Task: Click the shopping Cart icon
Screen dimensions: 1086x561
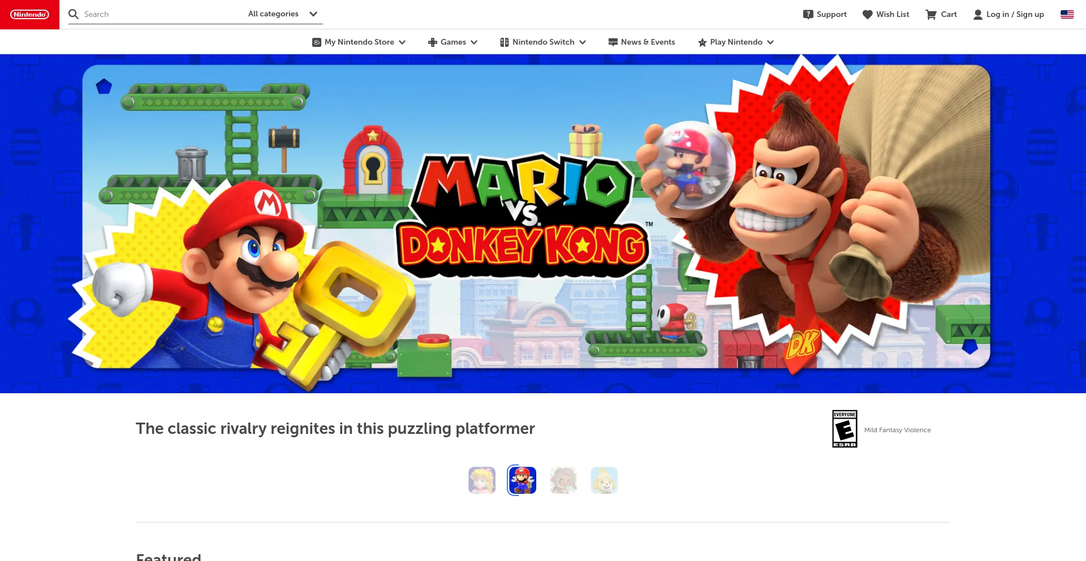Action: [x=931, y=15]
